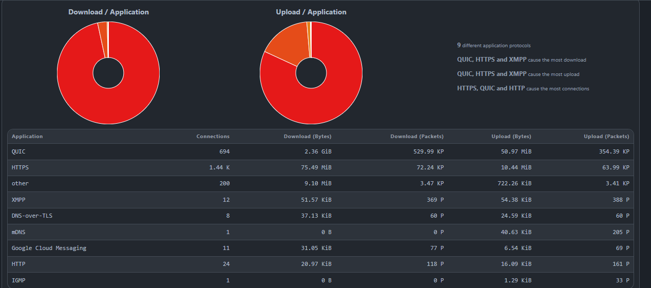
Task: Click the 72.24 KP download packets value
Action: coord(430,168)
